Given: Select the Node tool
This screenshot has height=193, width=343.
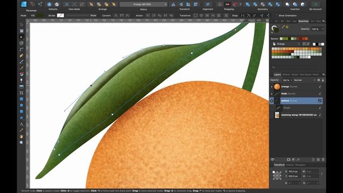Looking at the screenshot, I should (x=21, y=37).
